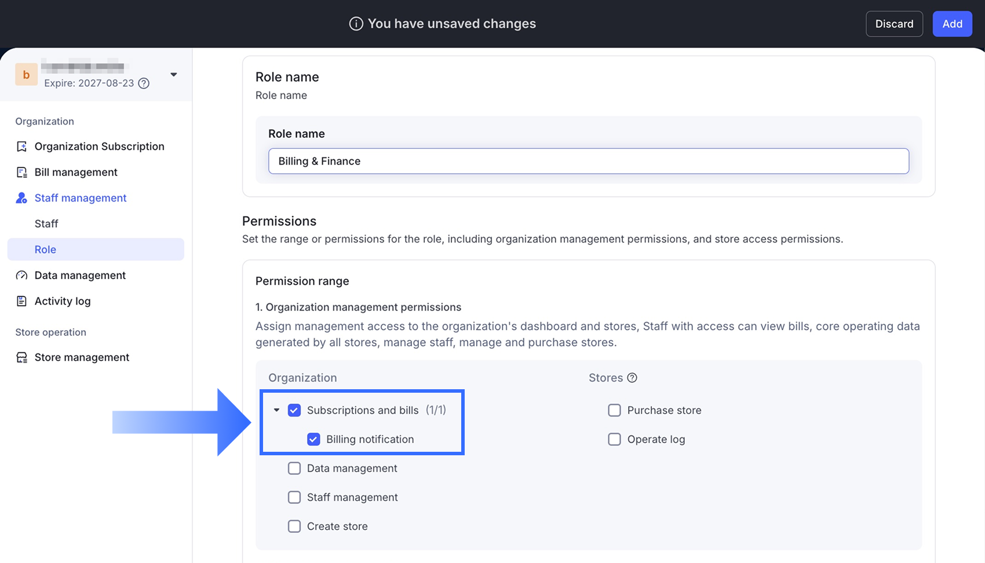Click the 'Expire: 2027-08-23' text
Screen dimensions: 985x563
click(x=89, y=83)
